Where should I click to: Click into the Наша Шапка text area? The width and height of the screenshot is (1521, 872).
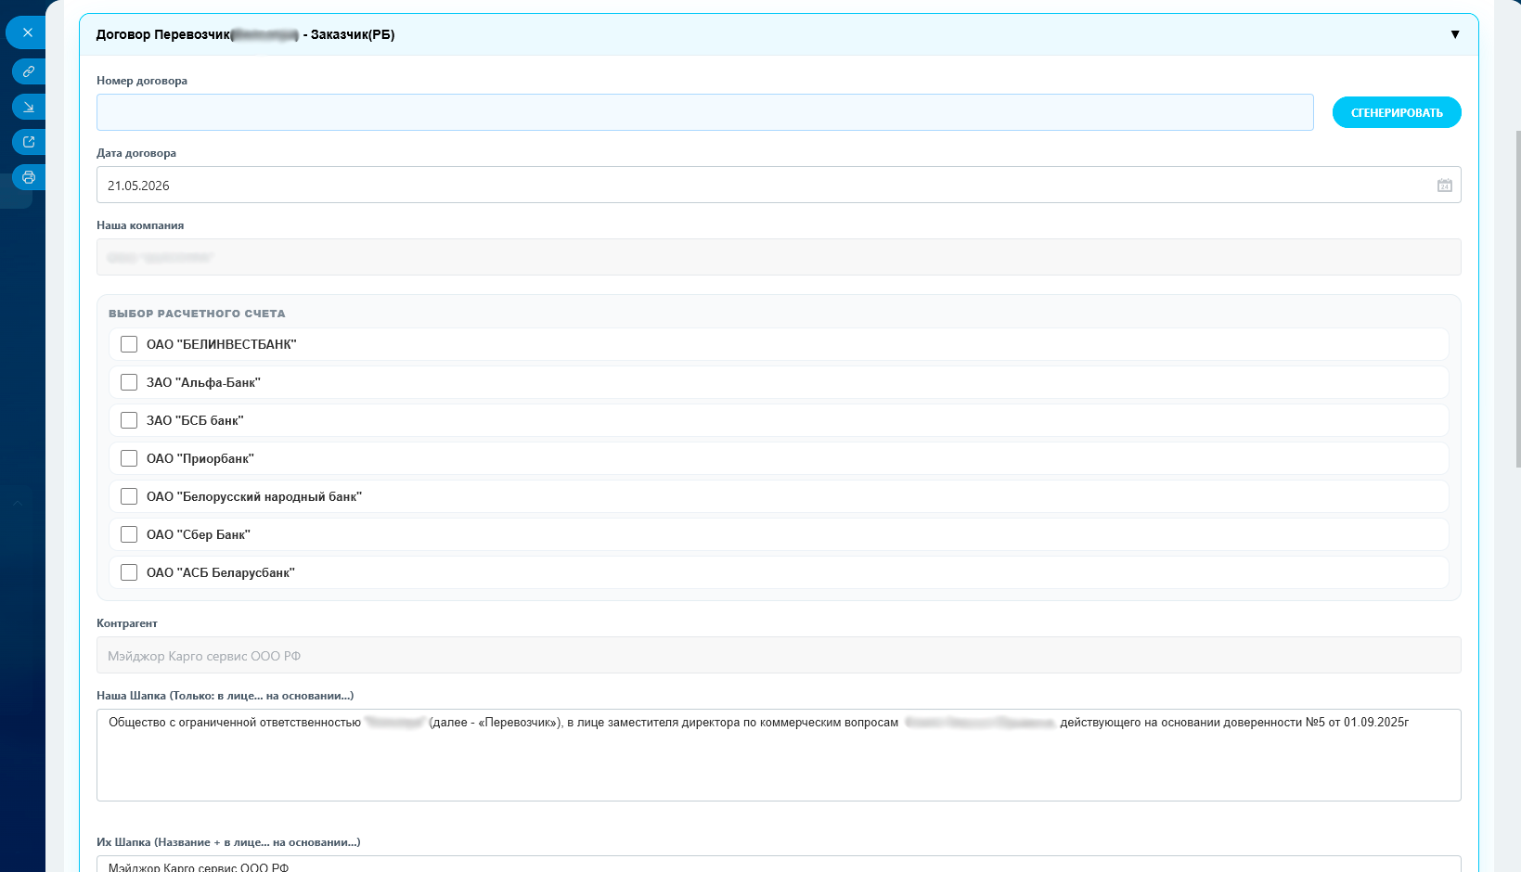[779, 755]
